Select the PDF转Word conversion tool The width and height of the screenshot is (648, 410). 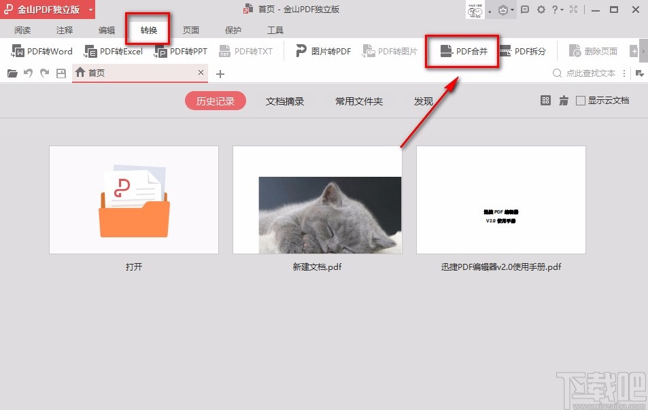(41, 51)
